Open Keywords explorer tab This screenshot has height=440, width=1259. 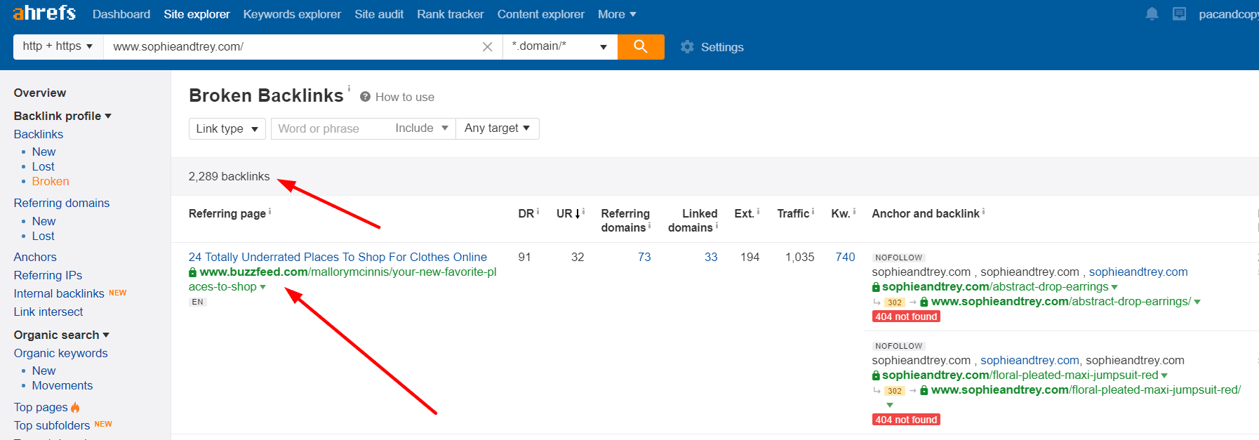tap(292, 14)
